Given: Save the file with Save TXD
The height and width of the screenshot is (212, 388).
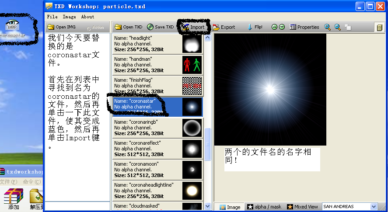Looking at the screenshot, I should pyautogui.click(x=161, y=27).
